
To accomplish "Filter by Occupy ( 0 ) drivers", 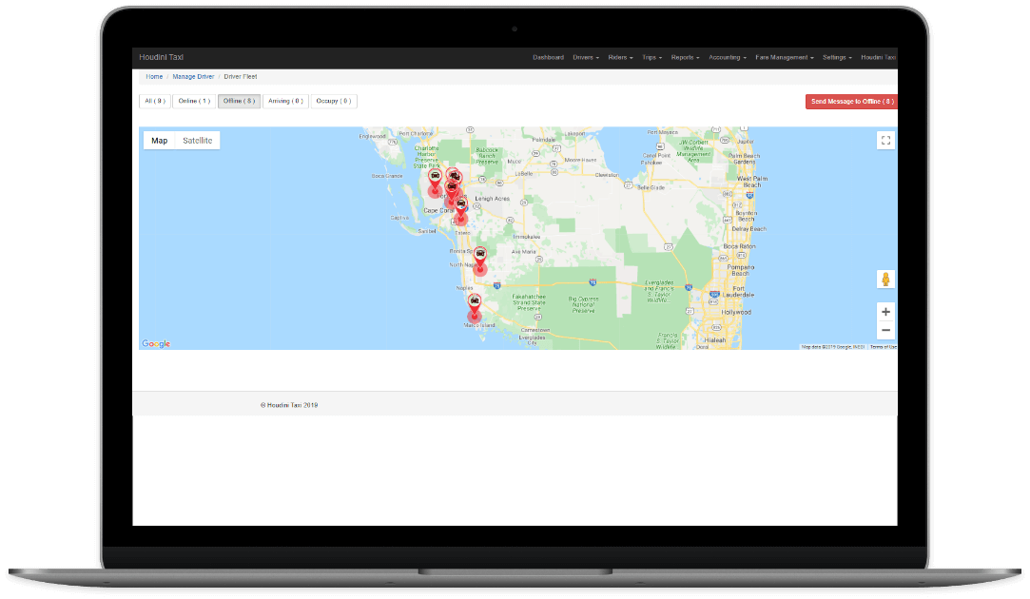I will tap(334, 101).
